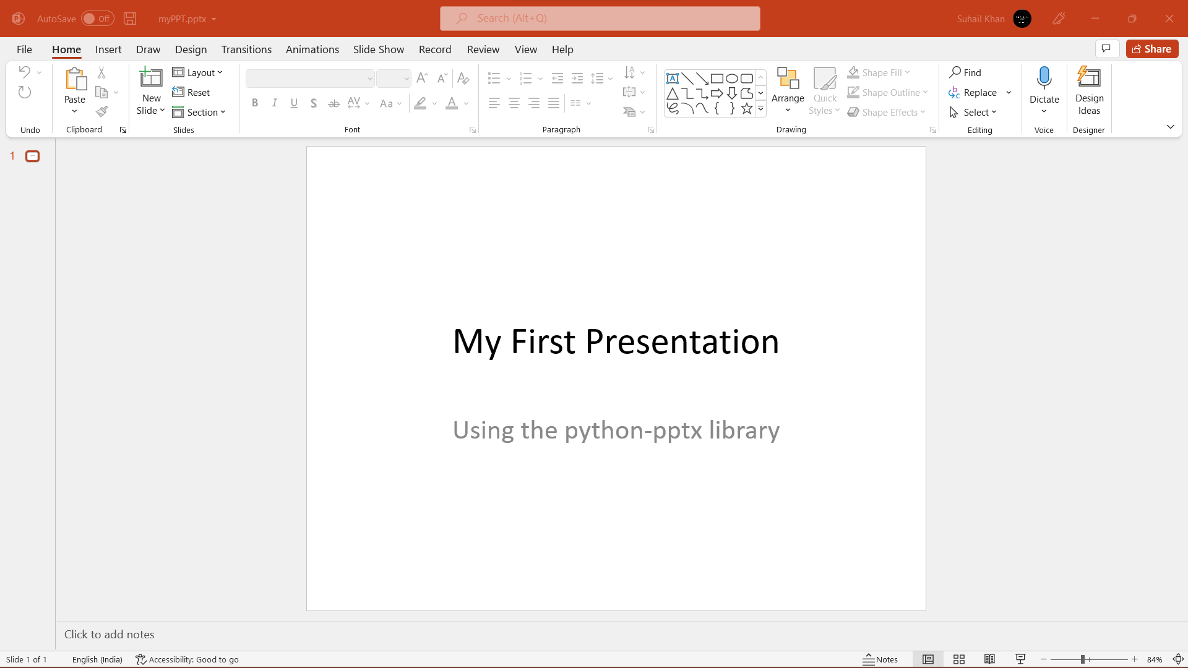Viewport: 1188px width, 668px height.
Task: Enable Accessibility checker status toggle
Action: [x=186, y=659]
